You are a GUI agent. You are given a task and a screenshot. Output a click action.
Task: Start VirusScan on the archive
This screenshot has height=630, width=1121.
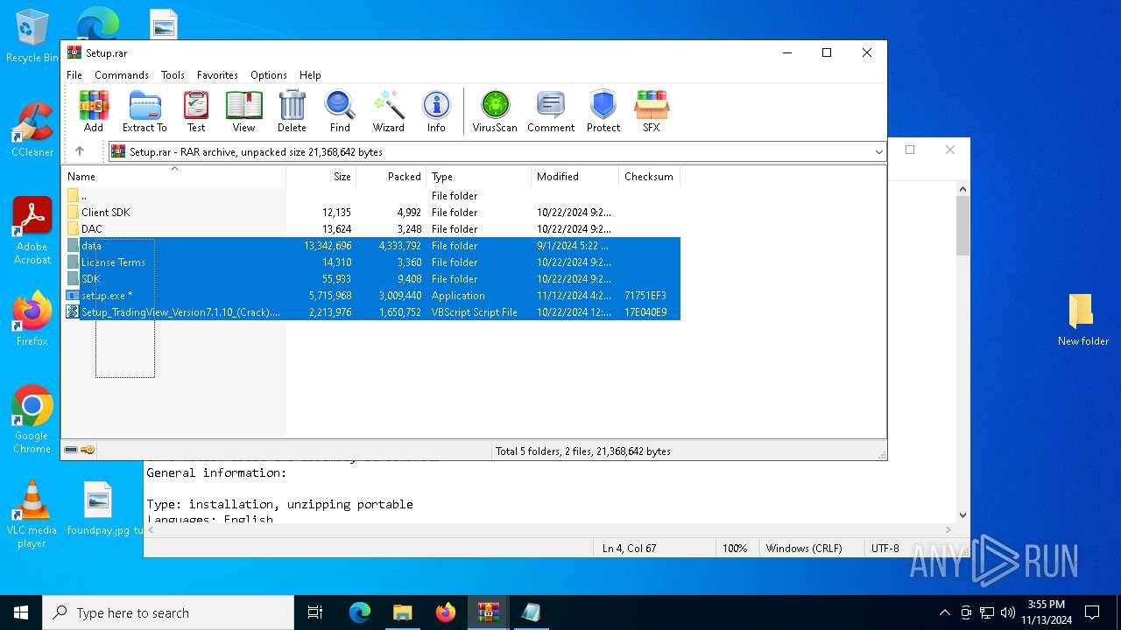495,111
